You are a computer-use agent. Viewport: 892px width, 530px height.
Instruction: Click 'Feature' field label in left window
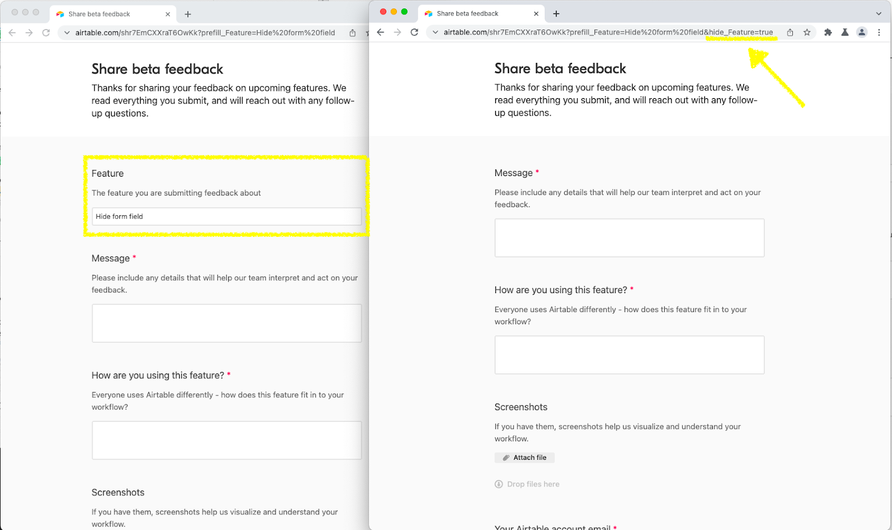[108, 173]
